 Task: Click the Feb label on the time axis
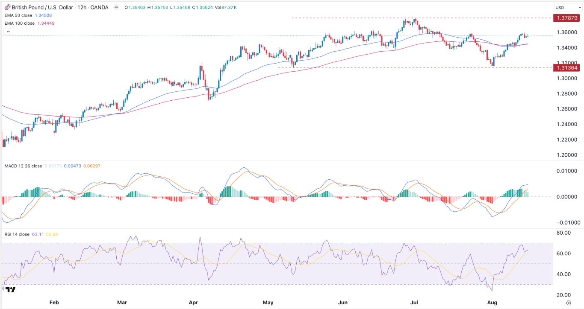tap(54, 303)
